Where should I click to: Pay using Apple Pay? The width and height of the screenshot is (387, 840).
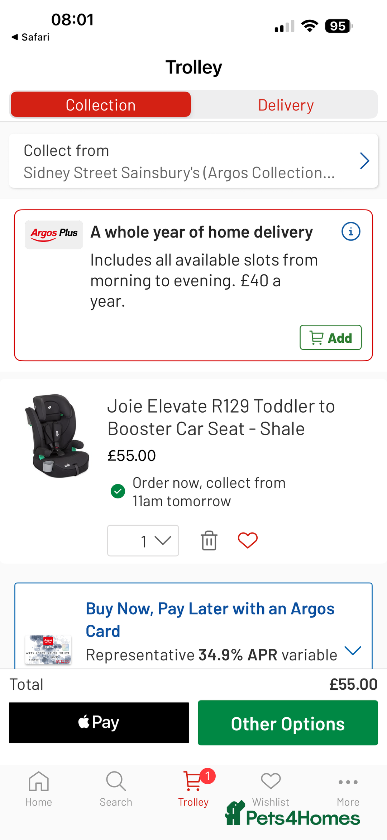coord(99,723)
